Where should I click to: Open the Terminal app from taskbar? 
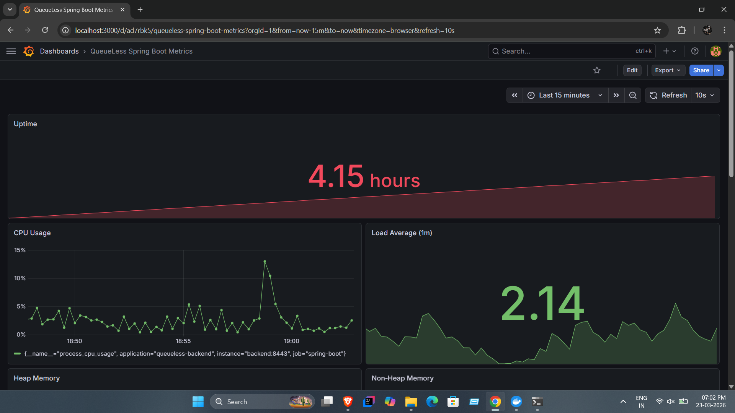537,402
